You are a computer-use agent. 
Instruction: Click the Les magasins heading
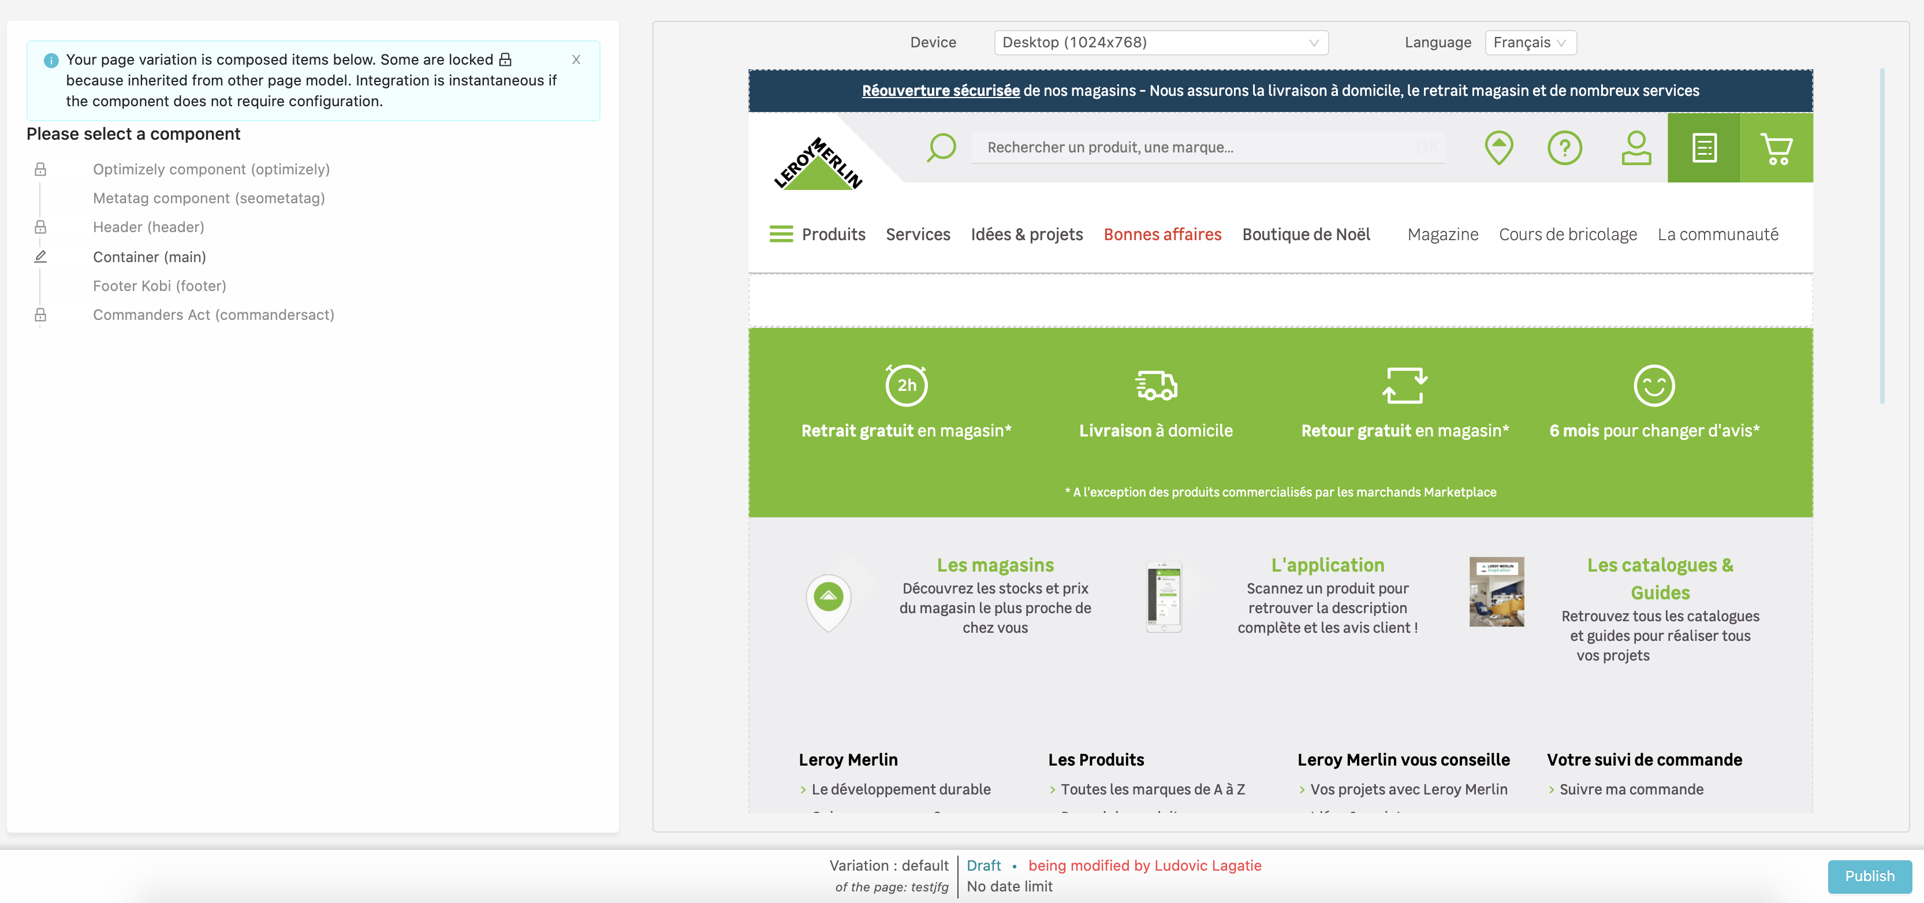995,565
